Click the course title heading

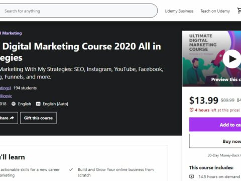click(80, 52)
